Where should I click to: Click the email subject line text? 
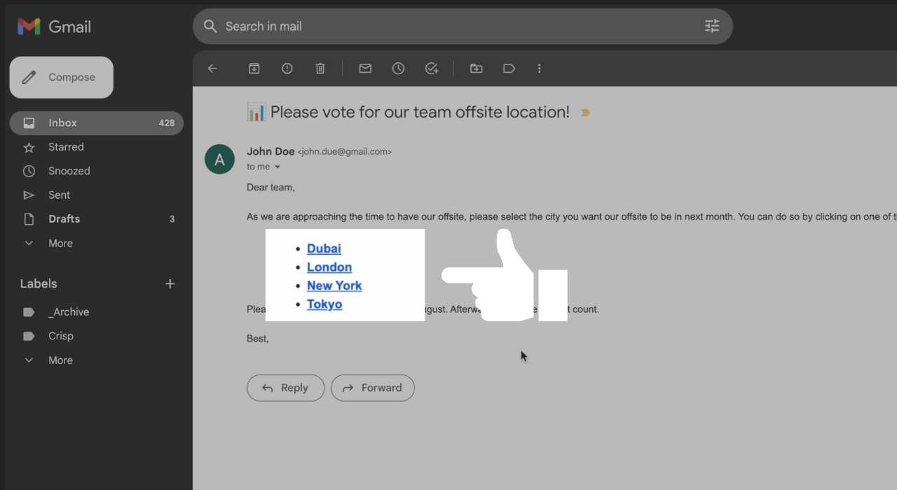pyautogui.click(x=420, y=112)
